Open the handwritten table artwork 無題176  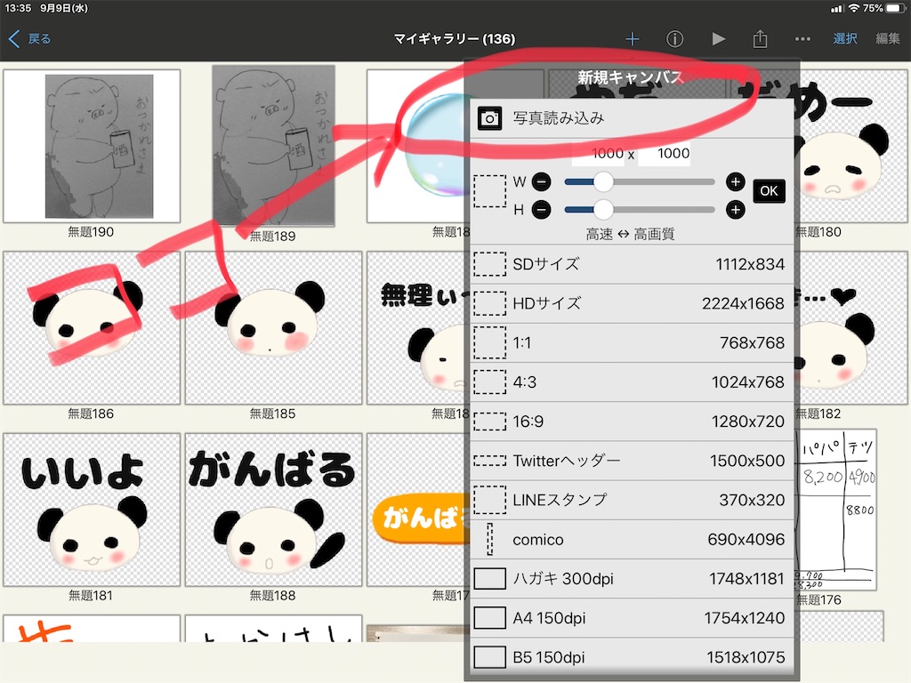[x=837, y=510]
